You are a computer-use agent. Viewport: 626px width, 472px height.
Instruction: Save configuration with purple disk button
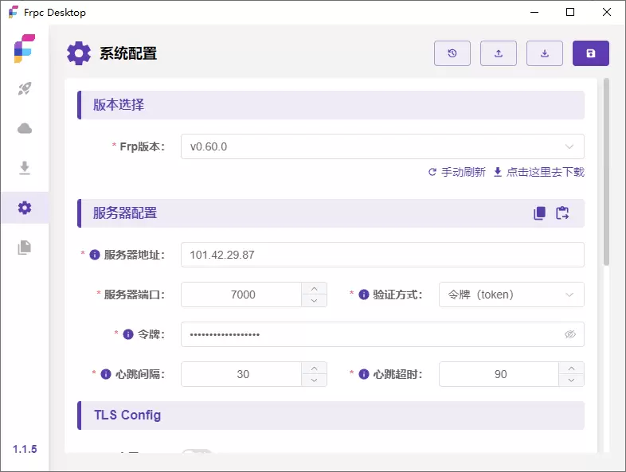pos(591,53)
